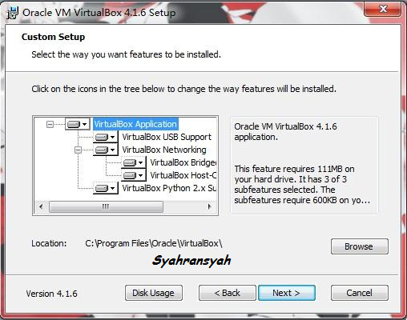Select VirtualBox Networking tree item
The width and height of the screenshot is (407, 320).
164,150
